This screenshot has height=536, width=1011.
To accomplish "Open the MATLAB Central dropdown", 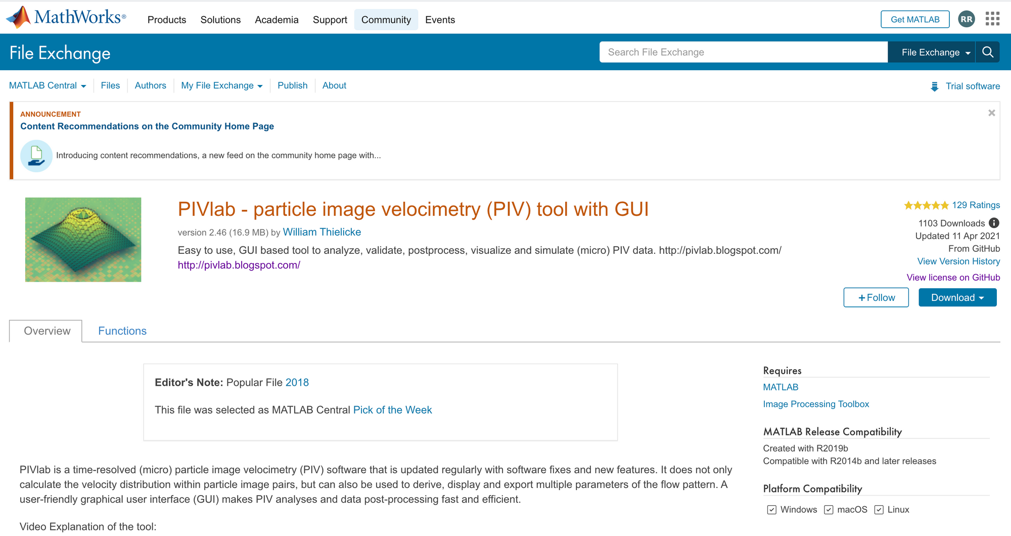I will pos(48,85).
